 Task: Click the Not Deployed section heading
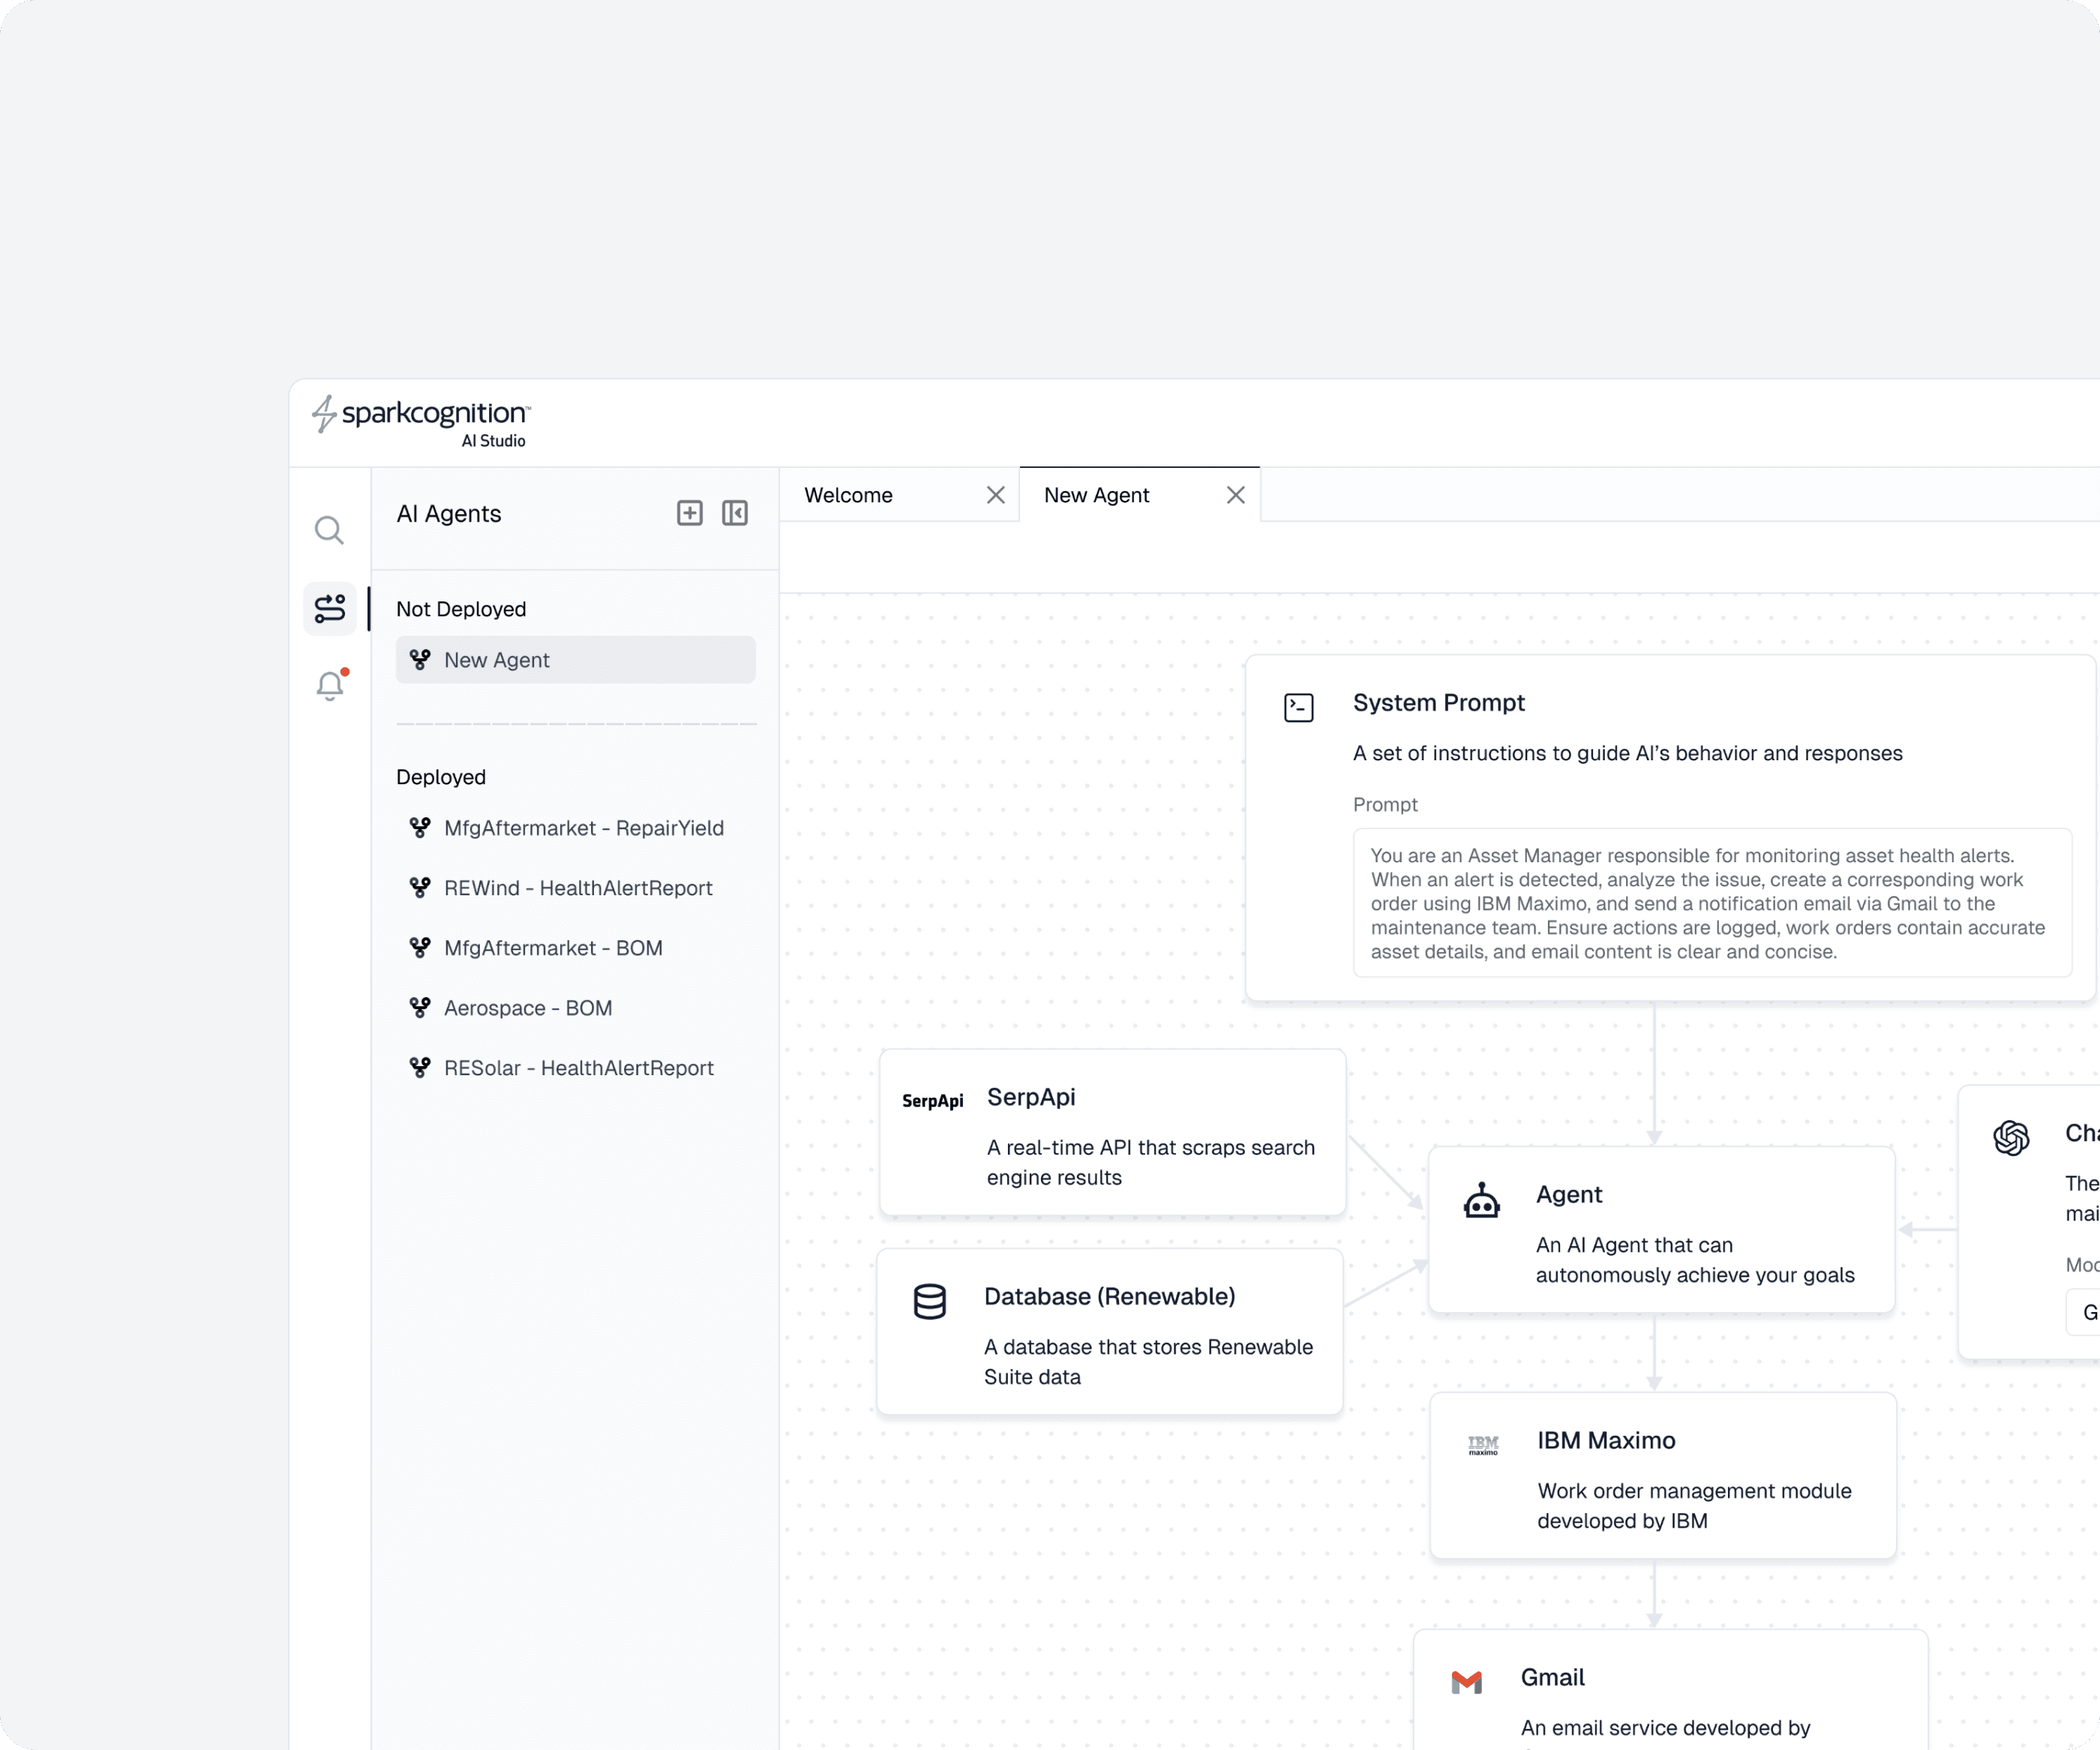pos(461,609)
